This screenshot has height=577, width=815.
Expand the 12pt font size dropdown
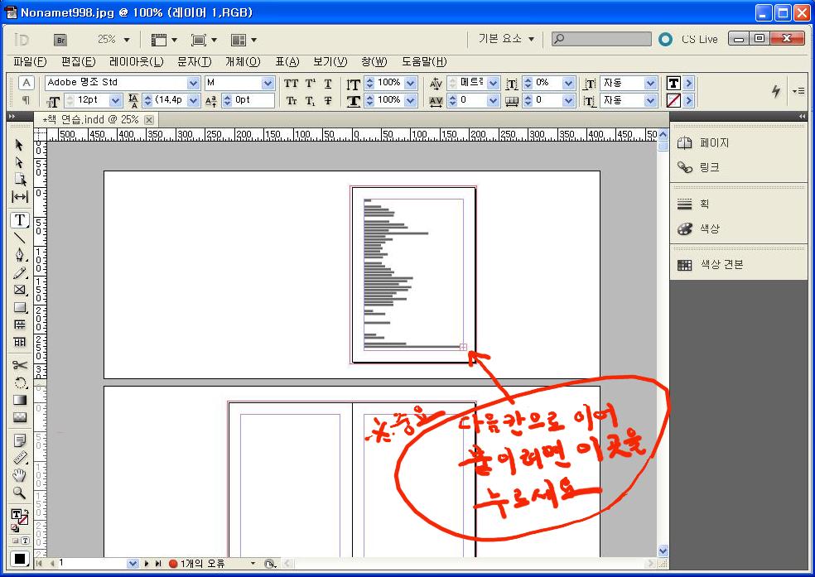[115, 100]
